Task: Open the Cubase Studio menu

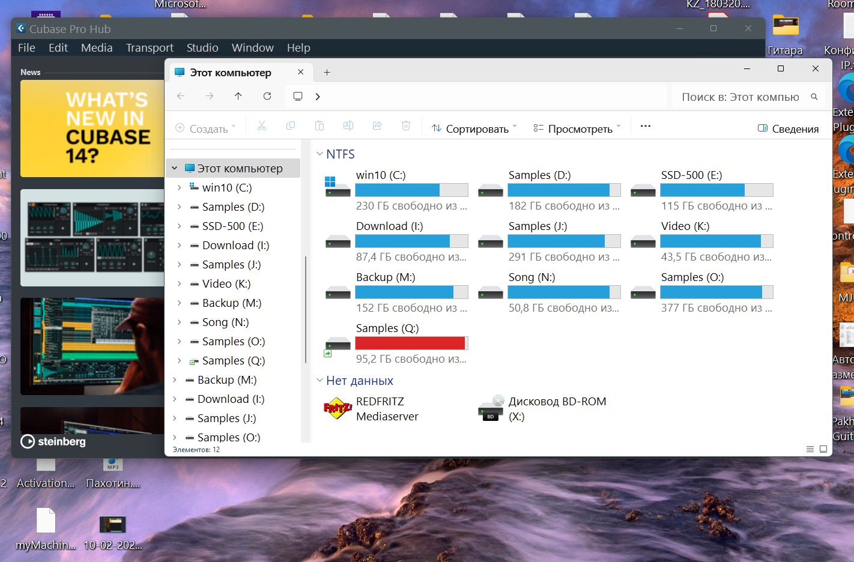Action: pyautogui.click(x=202, y=47)
